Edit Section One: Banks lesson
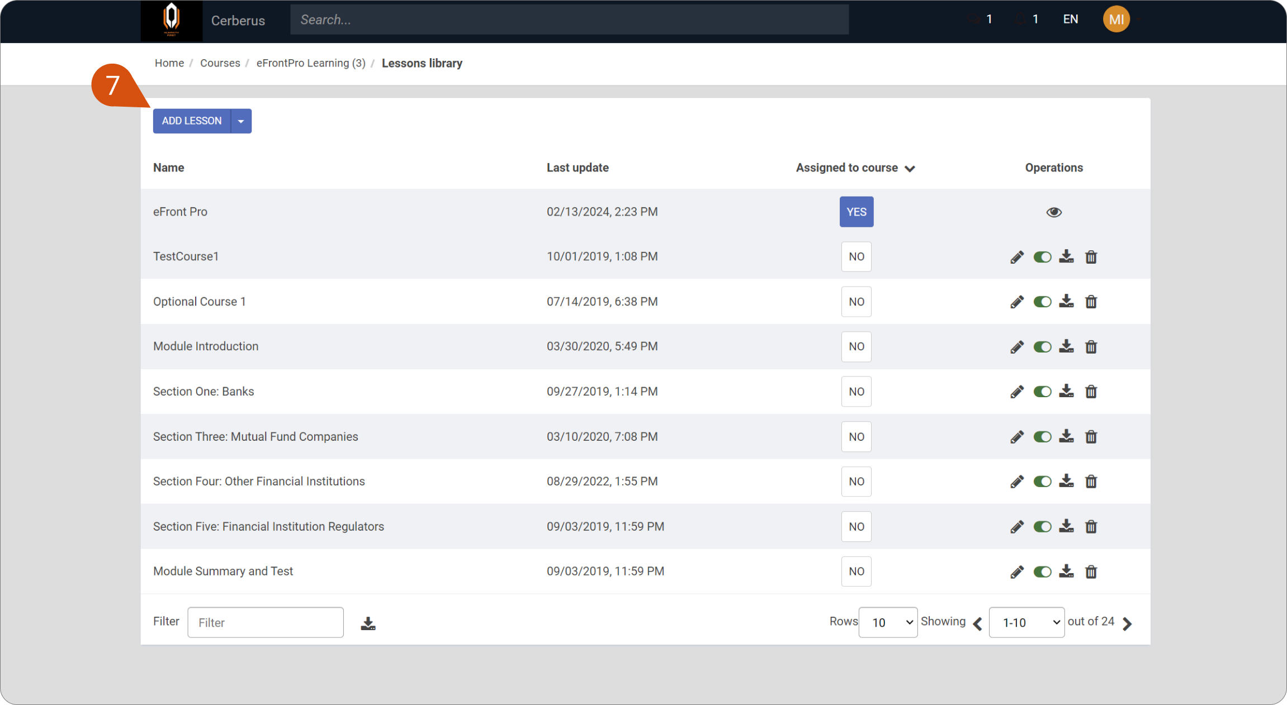The height and width of the screenshot is (705, 1287). point(1017,392)
